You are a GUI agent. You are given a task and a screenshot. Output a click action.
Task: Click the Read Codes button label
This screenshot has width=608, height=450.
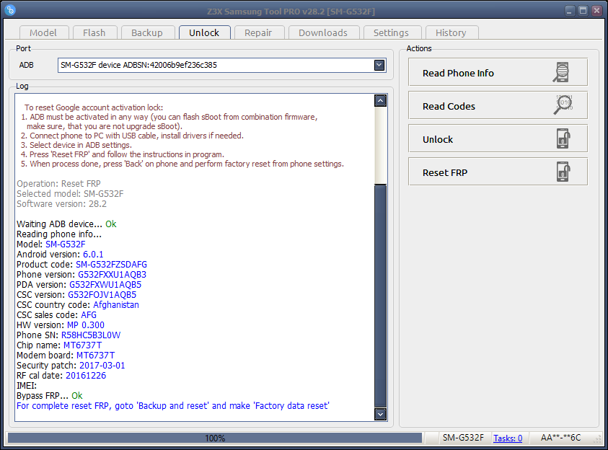pyautogui.click(x=449, y=106)
